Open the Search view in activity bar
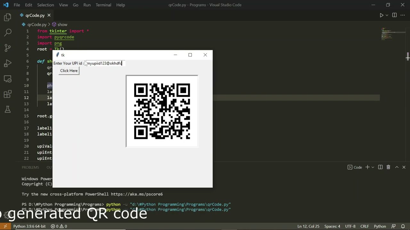 tap(8, 32)
